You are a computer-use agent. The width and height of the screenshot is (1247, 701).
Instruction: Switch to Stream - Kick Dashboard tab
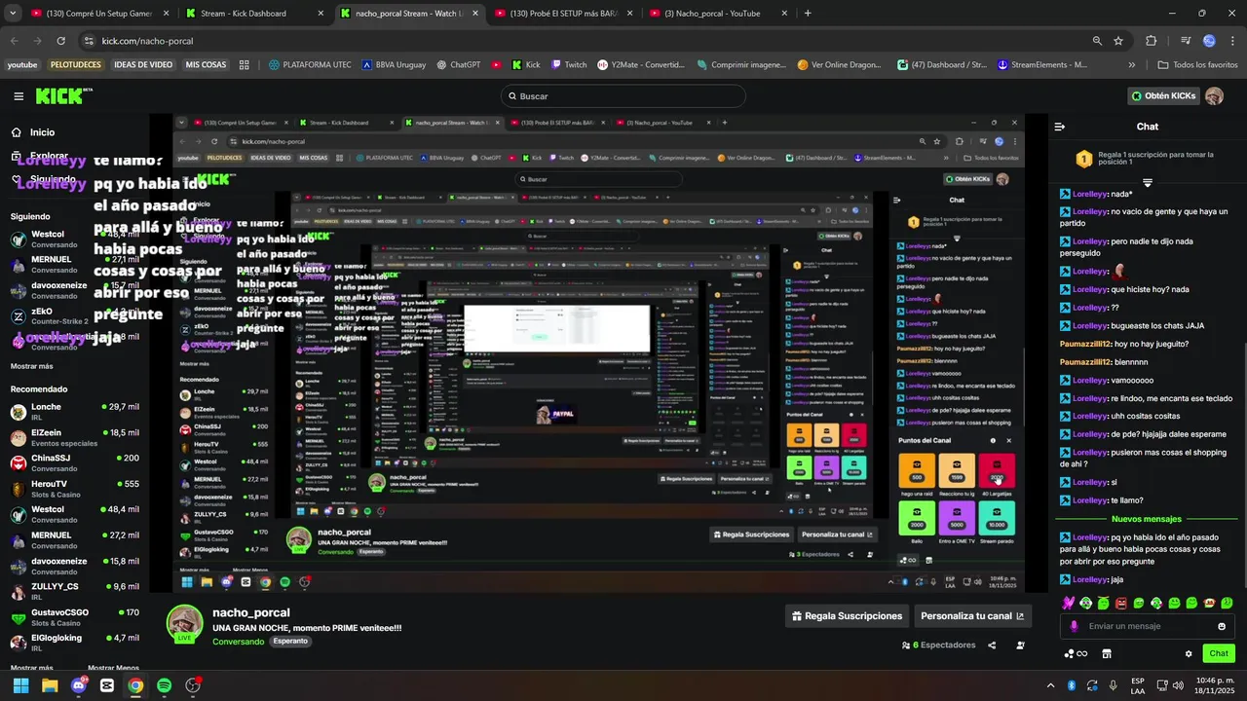coord(253,14)
